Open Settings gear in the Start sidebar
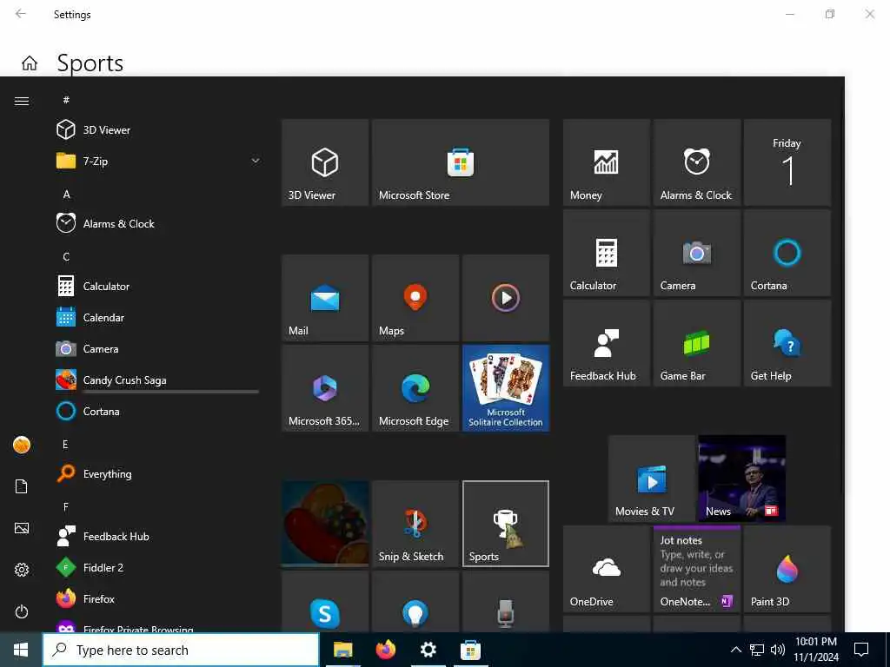Screen dimensions: 890x667 pos(22,570)
